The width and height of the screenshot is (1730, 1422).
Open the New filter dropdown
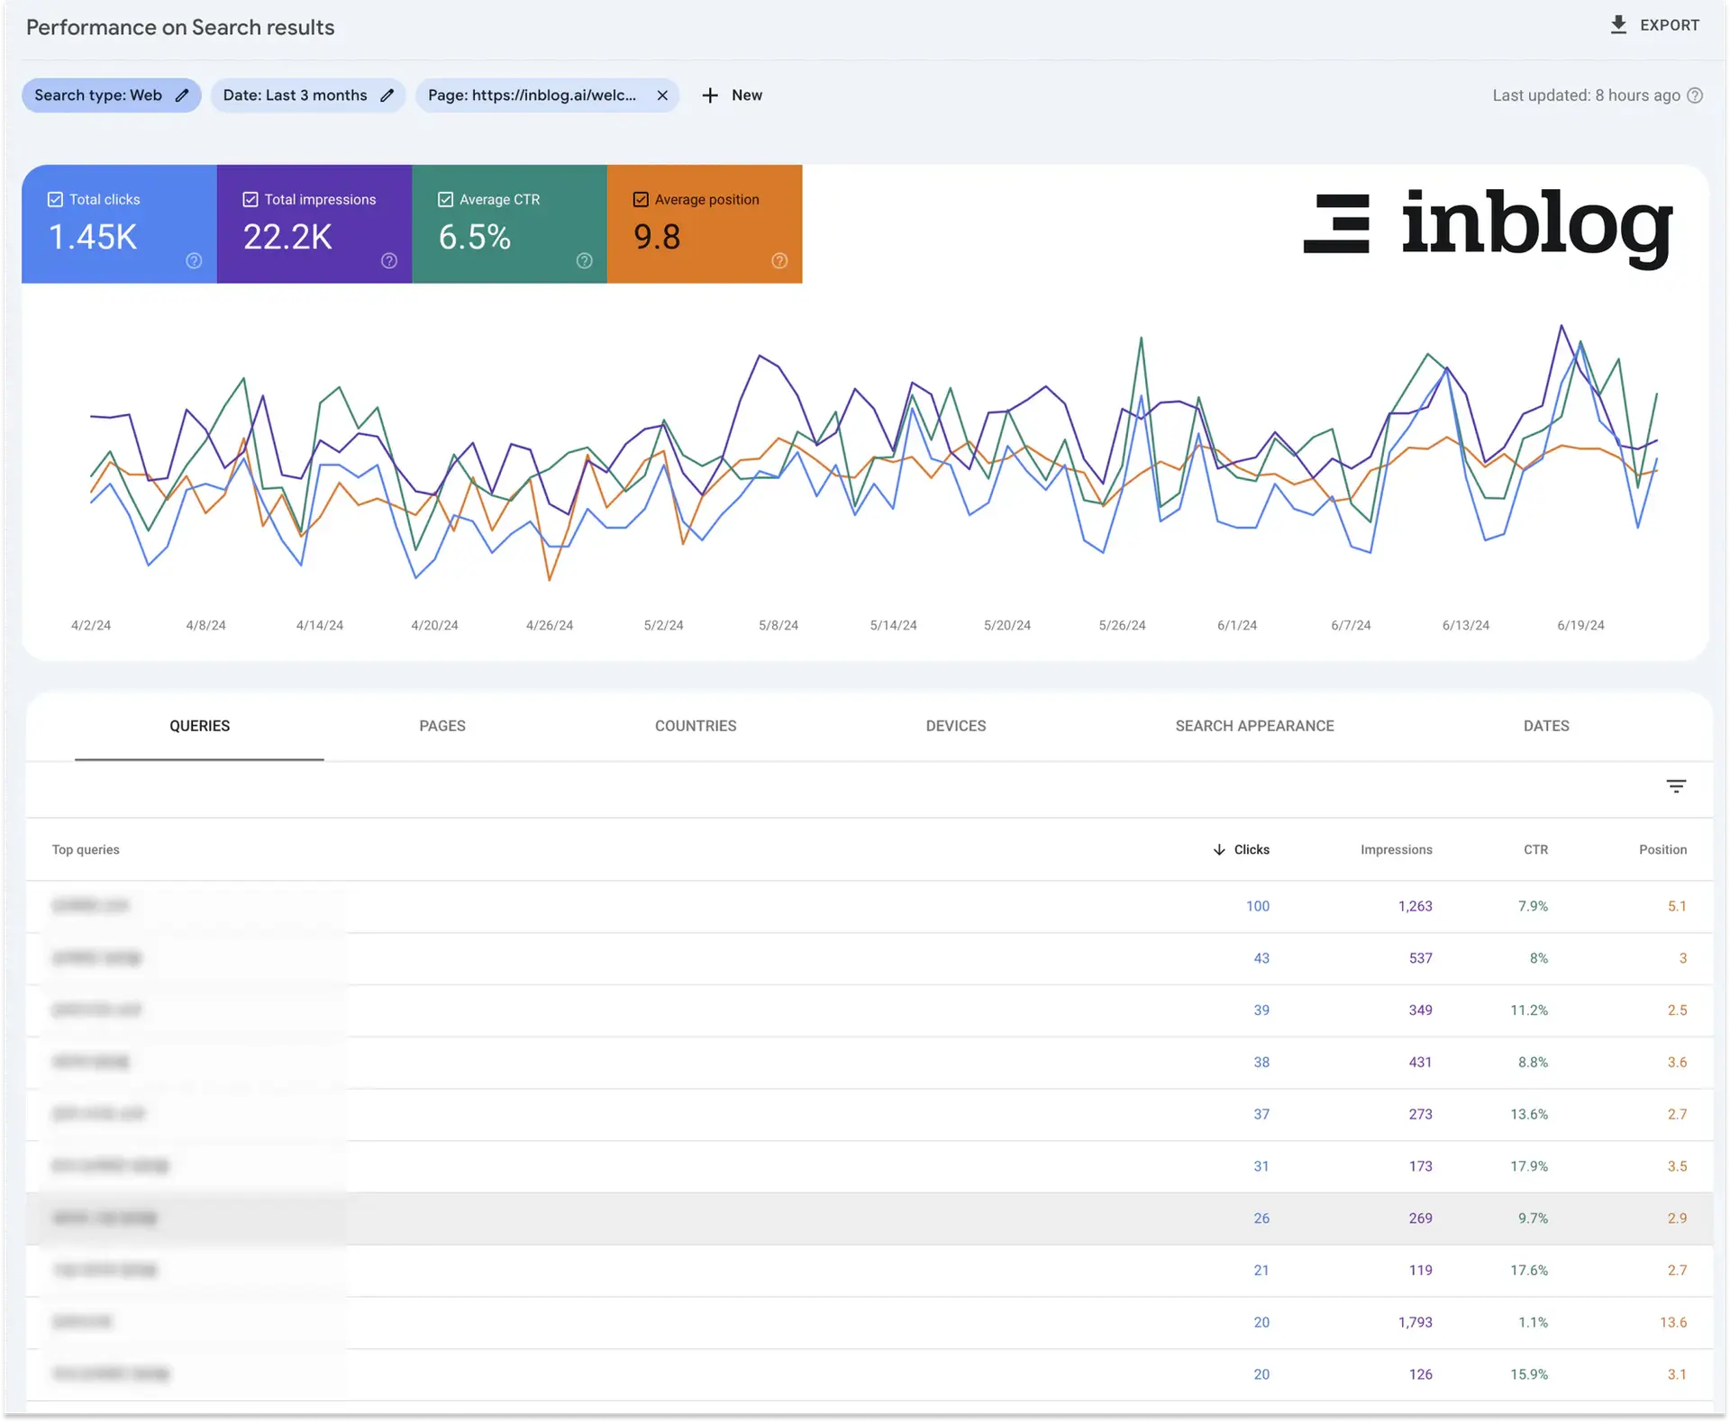pyautogui.click(x=733, y=94)
